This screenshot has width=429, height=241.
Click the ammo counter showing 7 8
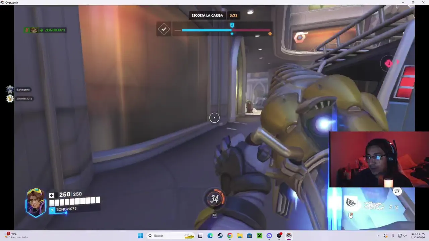393,207
